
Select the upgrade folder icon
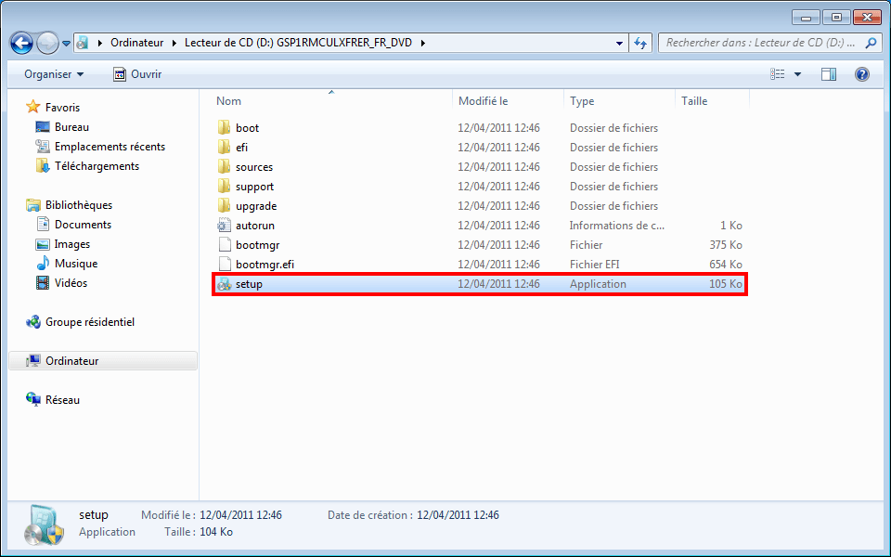coord(224,205)
